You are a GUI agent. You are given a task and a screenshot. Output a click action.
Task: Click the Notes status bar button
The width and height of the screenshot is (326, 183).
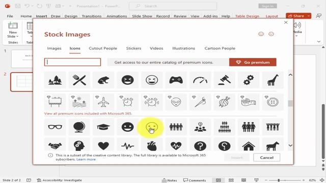click(x=170, y=180)
